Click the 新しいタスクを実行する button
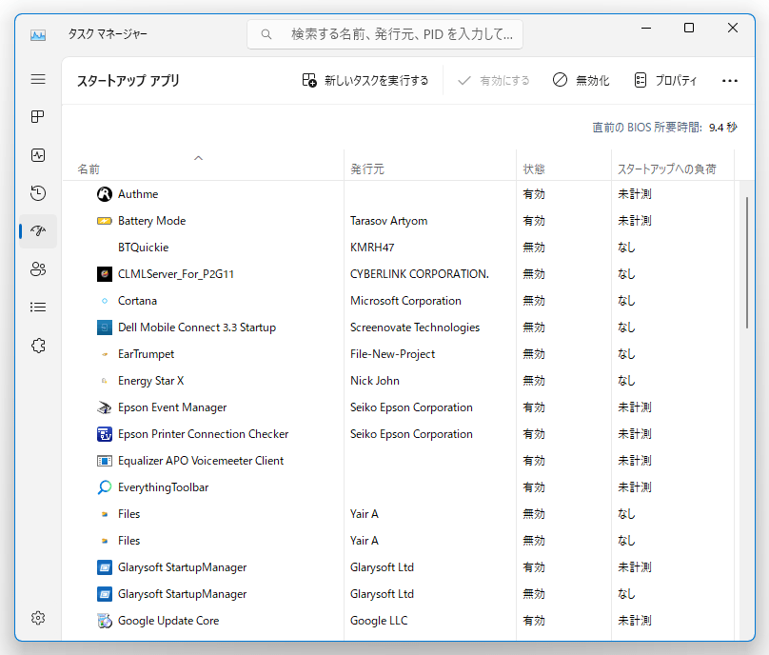The height and width of the screenshot is (655, 769). coord(365,81)
